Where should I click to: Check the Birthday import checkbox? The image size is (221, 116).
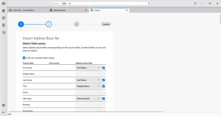(103, 105)
